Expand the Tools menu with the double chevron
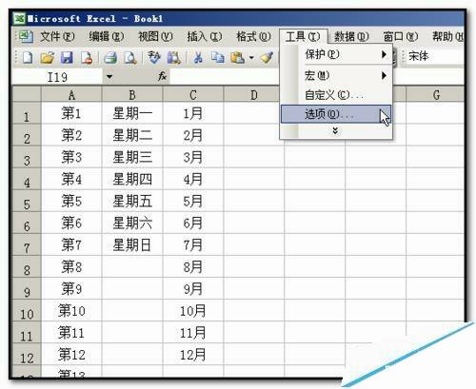Image resolution: width=476 pixels, height=389 pixels. click(335, 131)
